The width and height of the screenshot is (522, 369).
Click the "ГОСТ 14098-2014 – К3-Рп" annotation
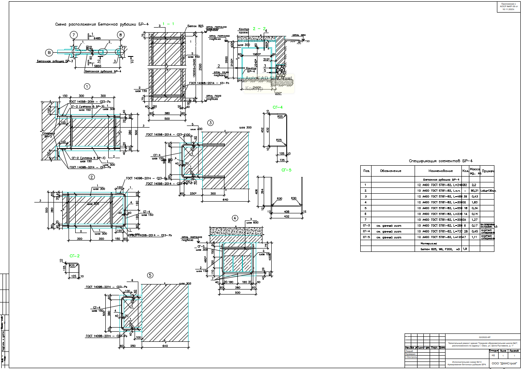209,83
